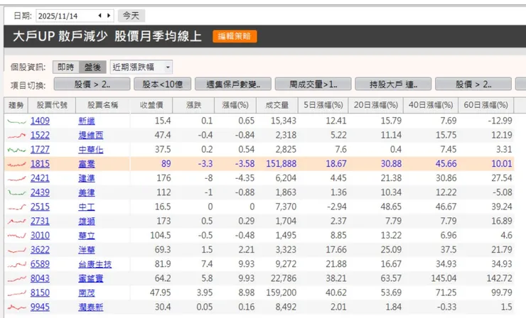Click trend sparkline icon for 1409
526x318 pixels.
click(16, 121)
